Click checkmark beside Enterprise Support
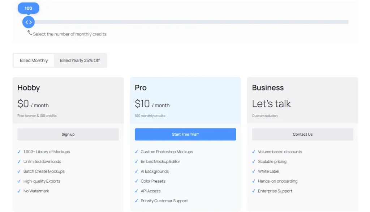This screenshot has height=212, width=370. click(x=254, y=191)
